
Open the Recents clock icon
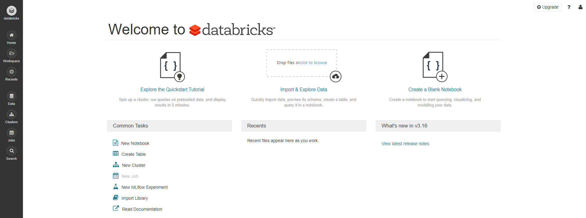coord(11,72)
